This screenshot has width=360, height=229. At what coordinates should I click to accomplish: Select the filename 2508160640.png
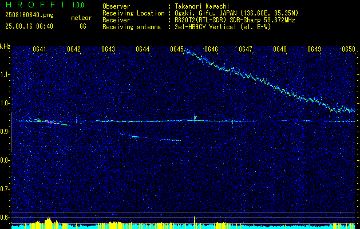tap(29, 15)
